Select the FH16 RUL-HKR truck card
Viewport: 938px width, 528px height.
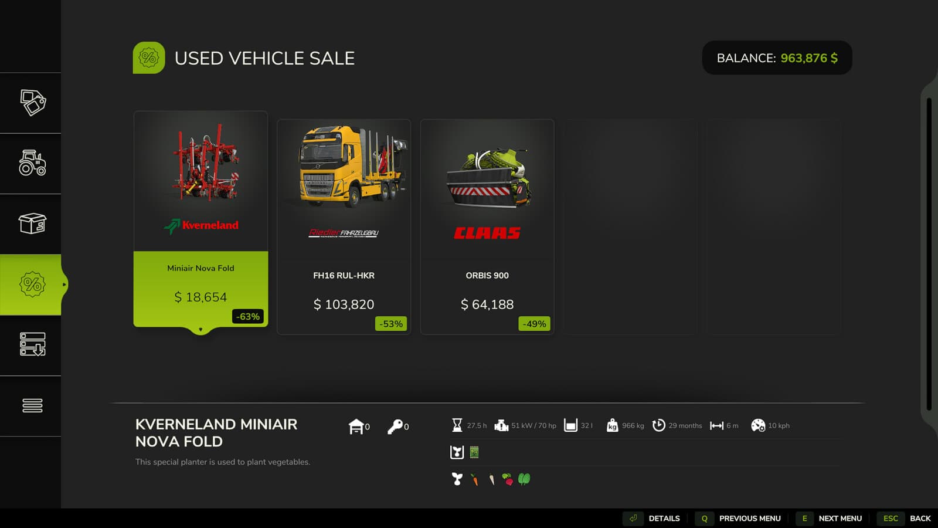344,226
